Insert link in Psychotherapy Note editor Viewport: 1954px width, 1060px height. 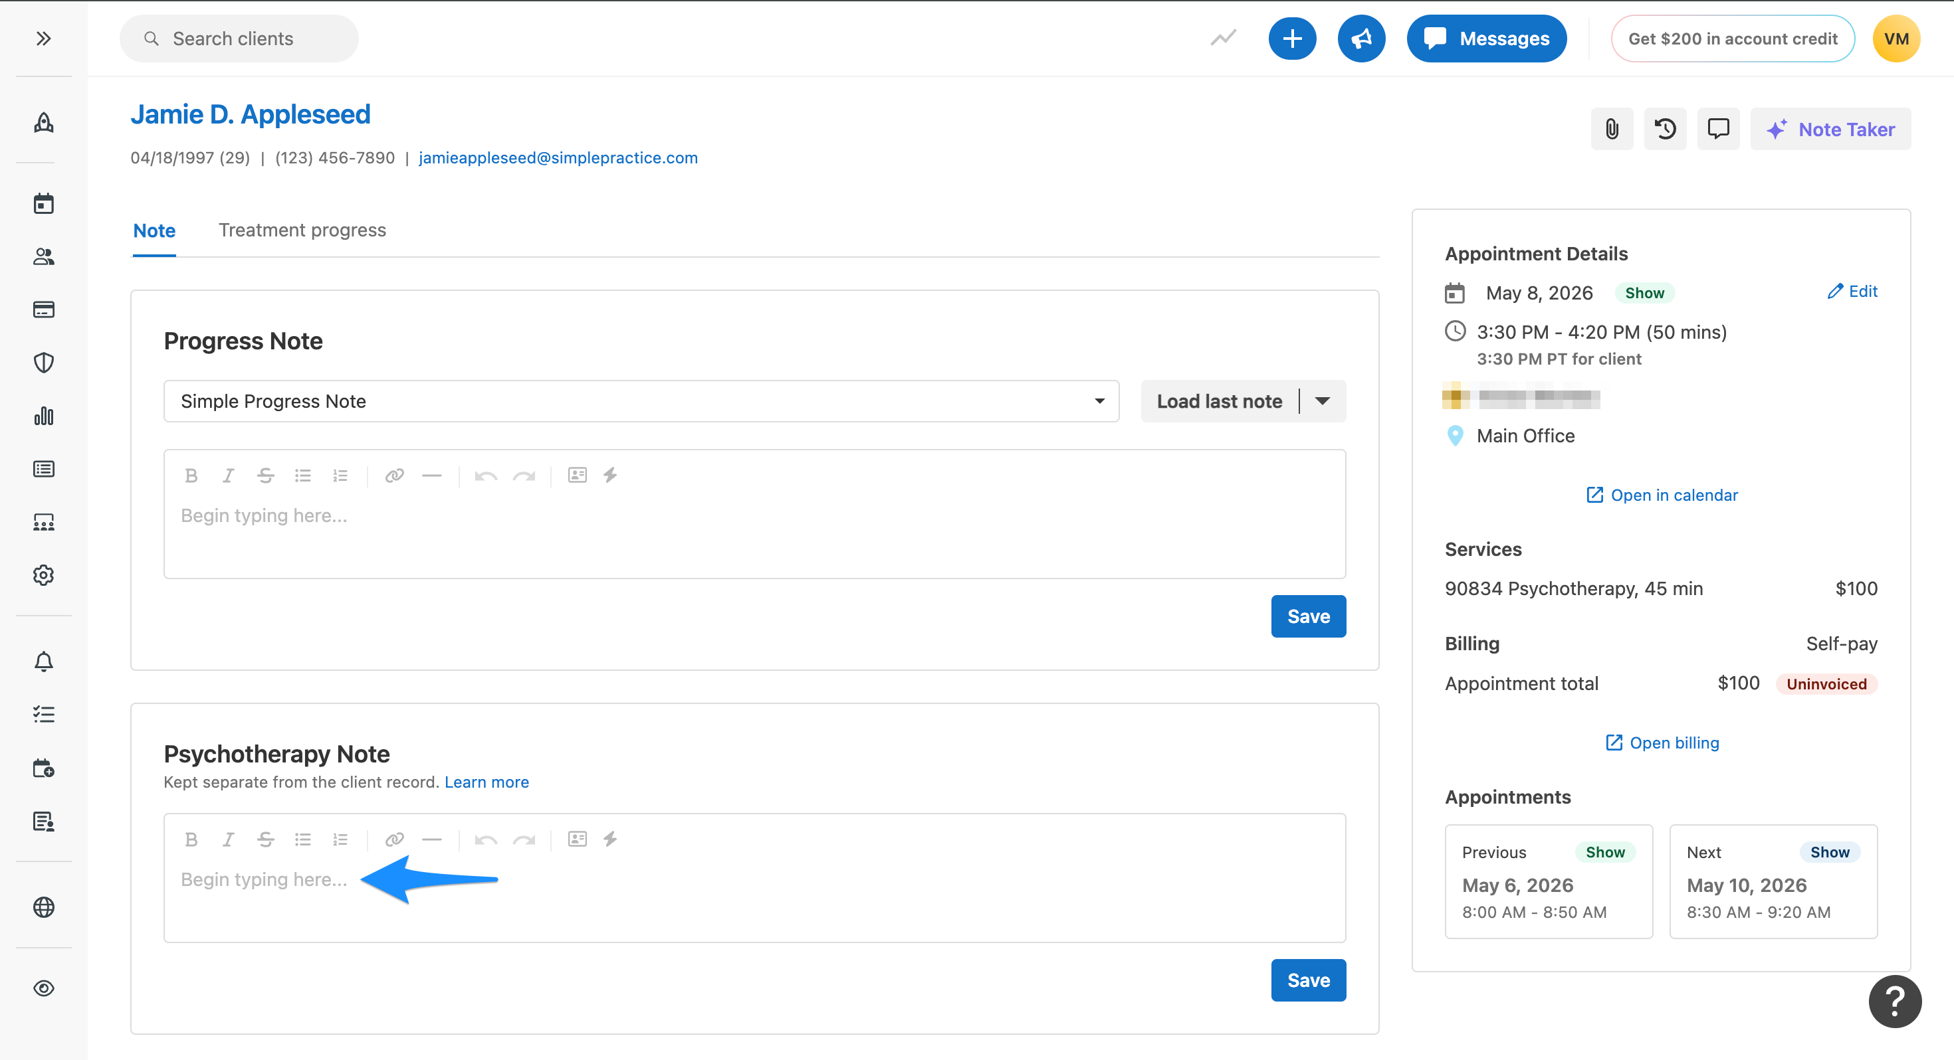(x=394, y=839)
